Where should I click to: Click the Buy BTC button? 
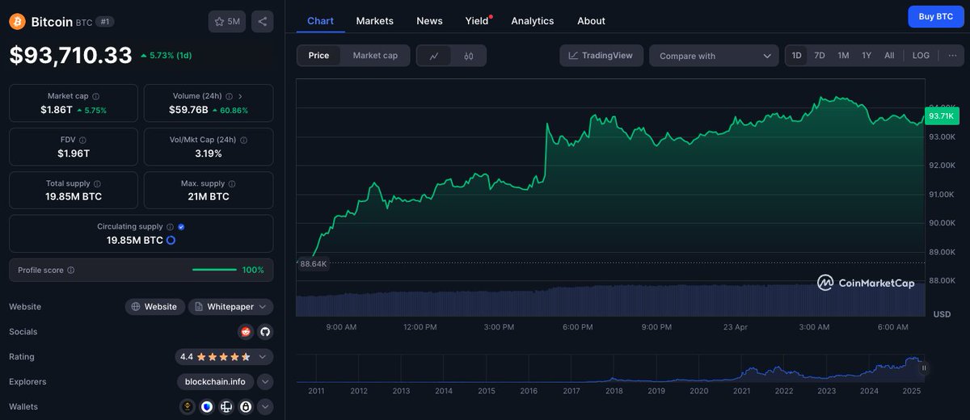[x=936, y=16]
